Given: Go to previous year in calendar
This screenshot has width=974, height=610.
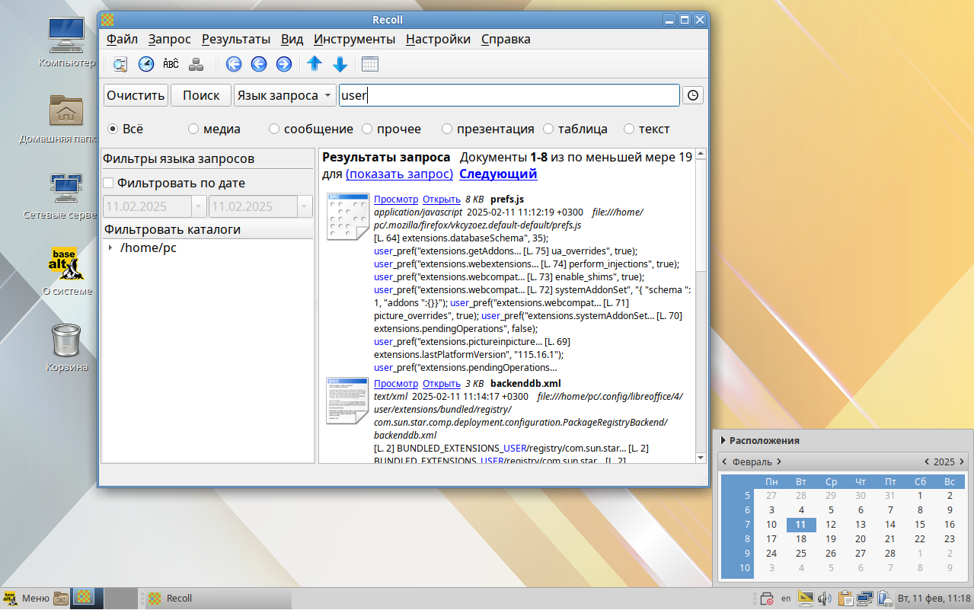Looking at the screenshot, I should (x=927, y=461).
